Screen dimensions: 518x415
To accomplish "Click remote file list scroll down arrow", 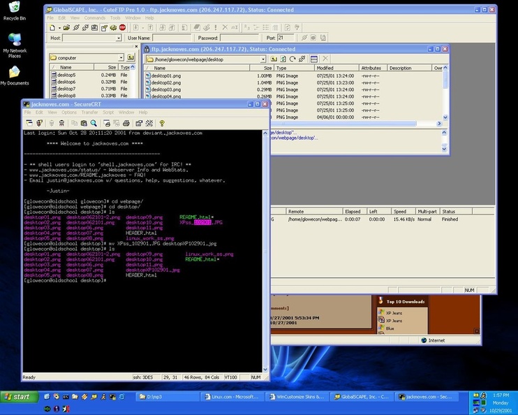I will 445,117.
